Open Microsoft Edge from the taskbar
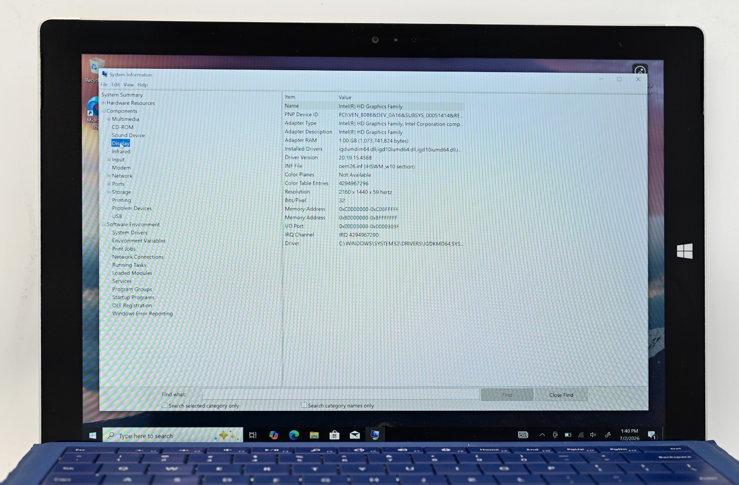The image size is (739, 485). (x=294, y=435)
